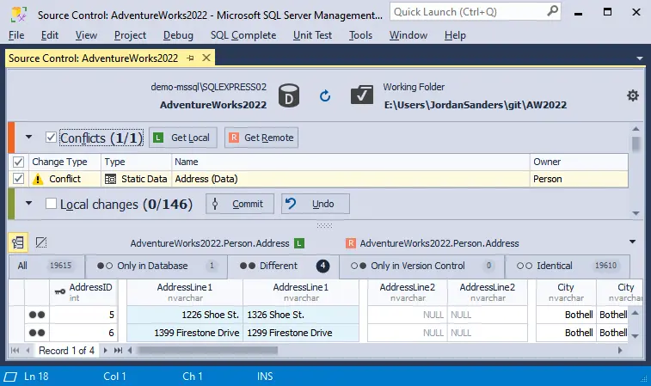Collapse the Local changes section
This screenshot has width=651, height=386.
[28, 203]
